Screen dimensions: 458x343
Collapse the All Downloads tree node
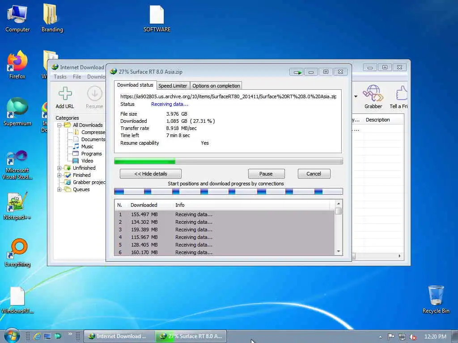pos(59,125)
